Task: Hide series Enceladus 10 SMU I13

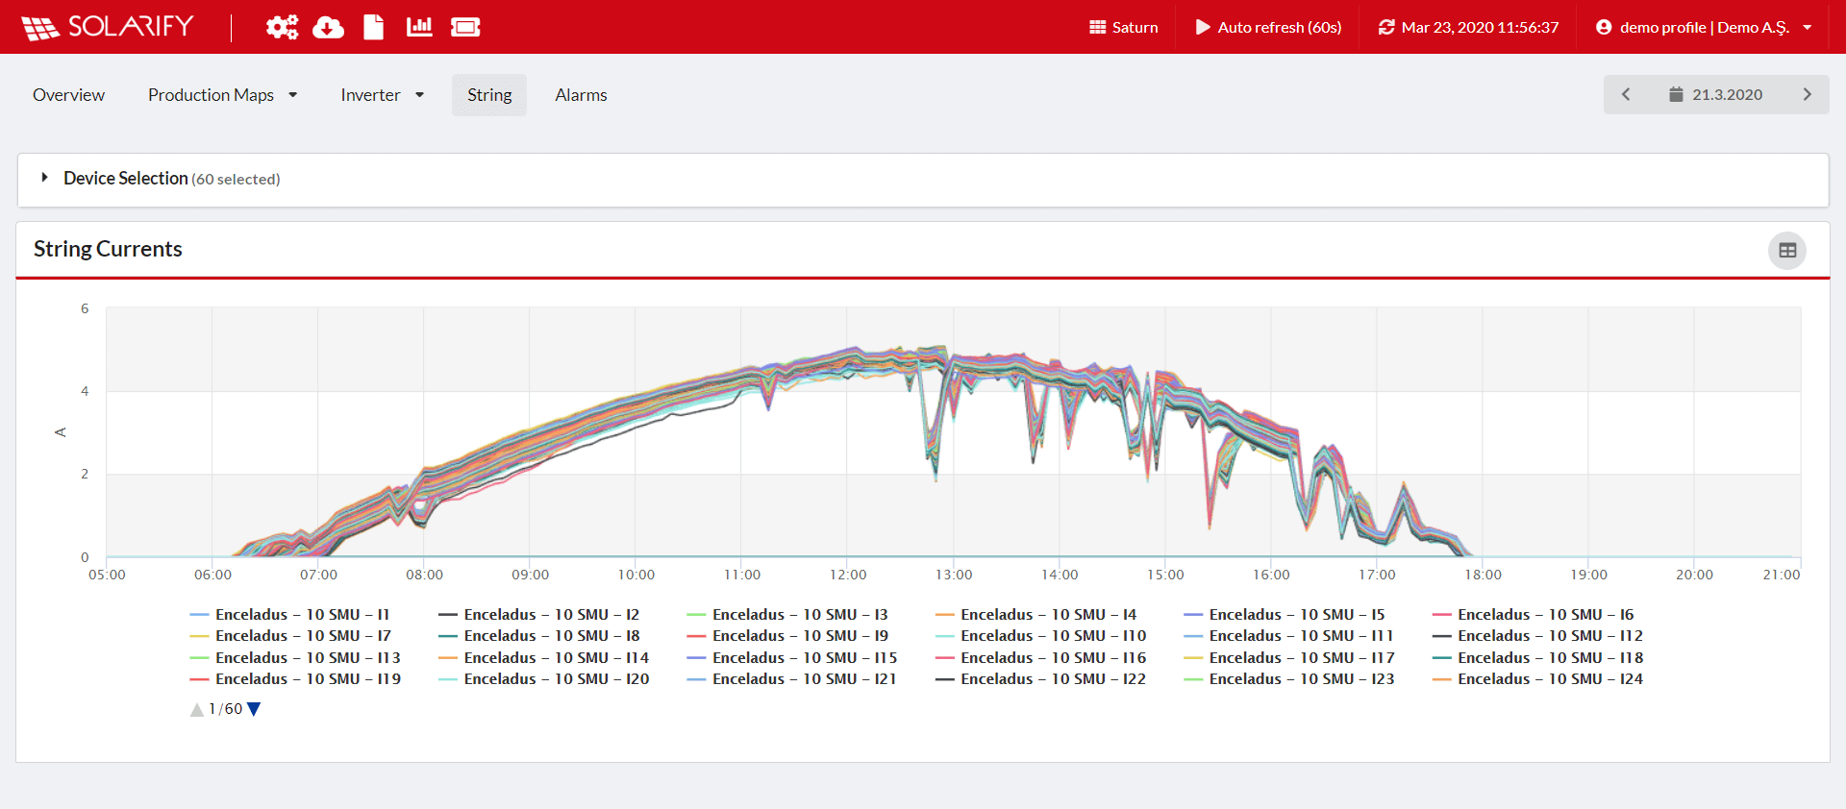Action: (x=295, y=658)
